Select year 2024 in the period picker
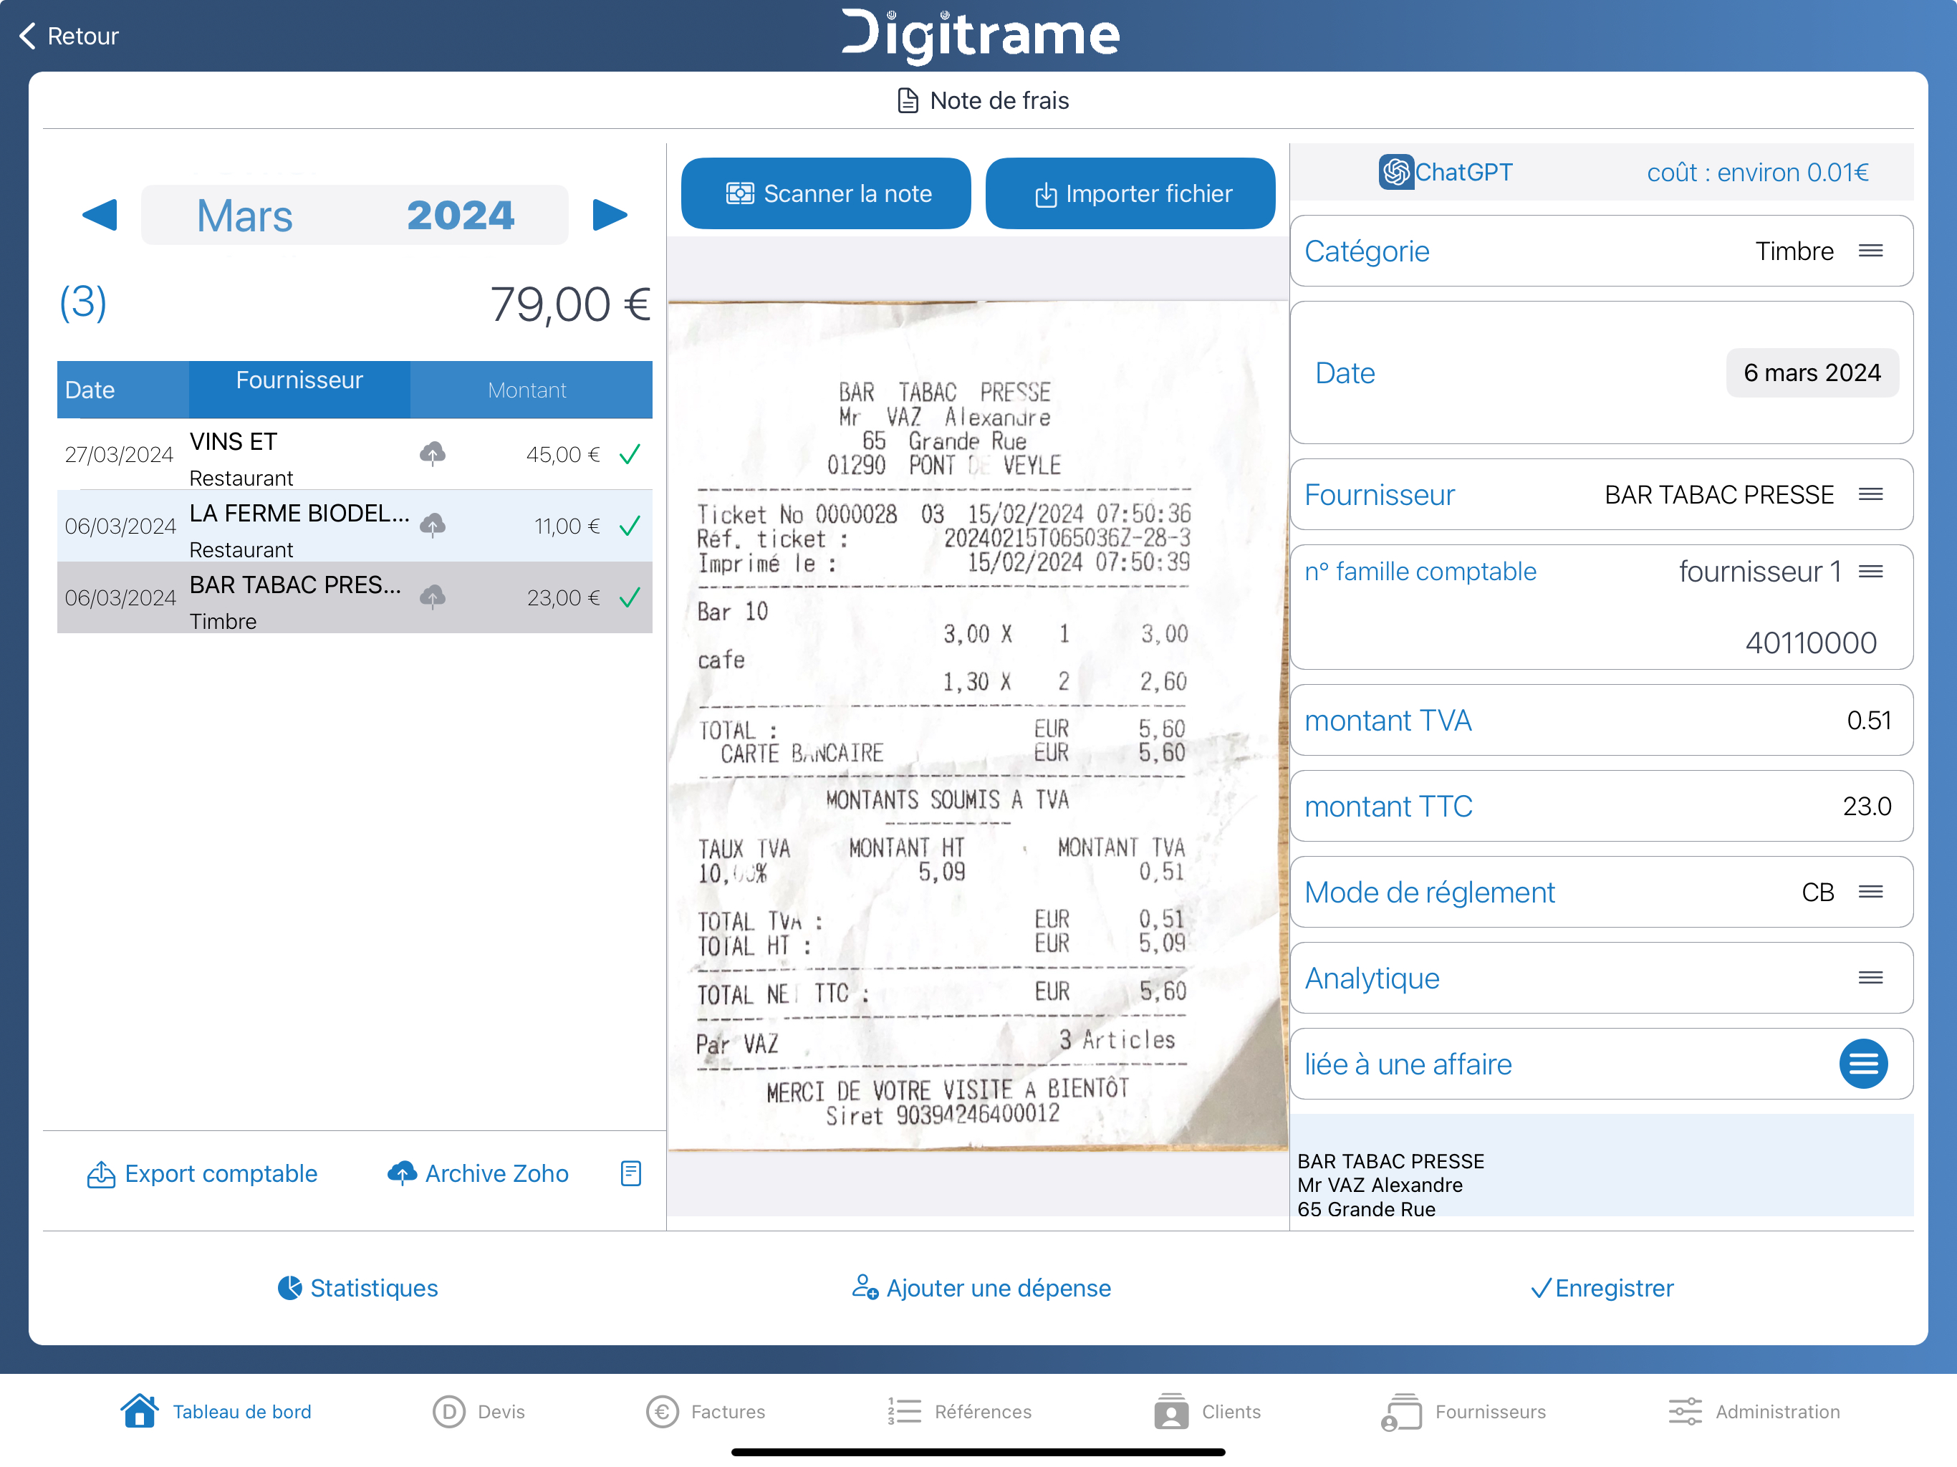 [461, 215]
